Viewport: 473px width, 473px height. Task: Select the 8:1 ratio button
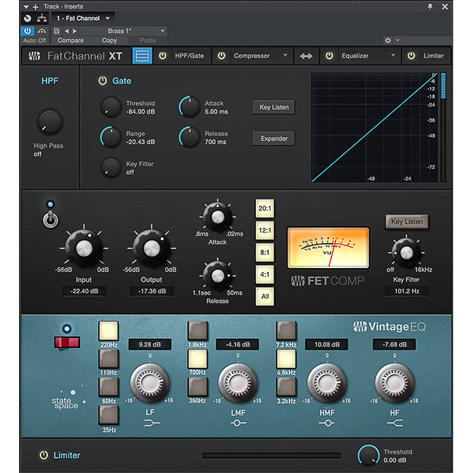click(265, 252)
